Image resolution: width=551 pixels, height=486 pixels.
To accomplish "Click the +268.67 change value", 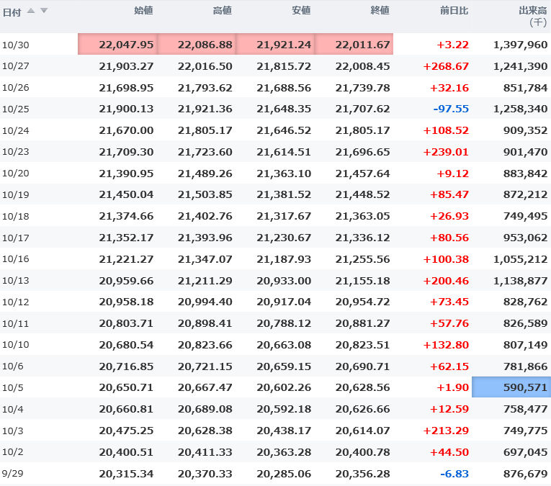I will tap(446, 66).
